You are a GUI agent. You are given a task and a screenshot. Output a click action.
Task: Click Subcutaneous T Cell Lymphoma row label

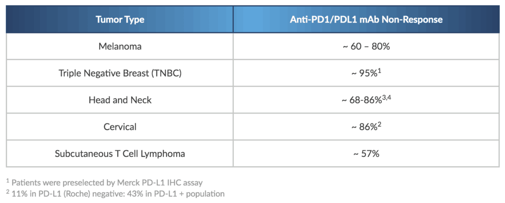pos(120,154)
